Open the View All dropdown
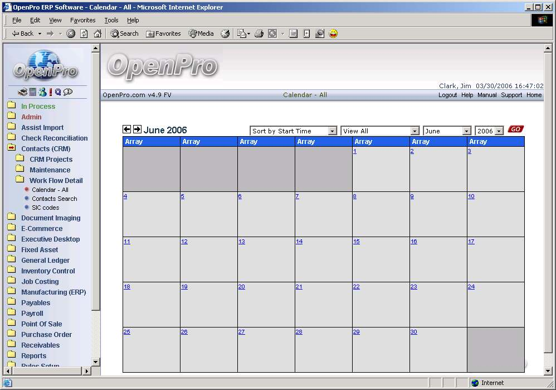 click(380, 131)
